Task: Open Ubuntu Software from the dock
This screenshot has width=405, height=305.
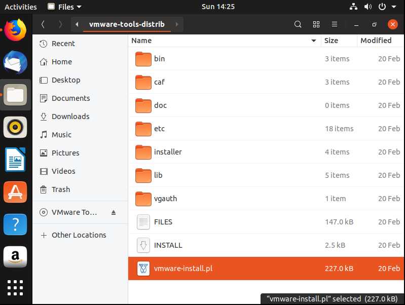Action: 15,192
